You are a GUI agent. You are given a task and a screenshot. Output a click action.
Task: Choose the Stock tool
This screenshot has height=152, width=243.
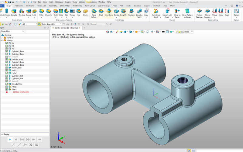coord(85,12)
